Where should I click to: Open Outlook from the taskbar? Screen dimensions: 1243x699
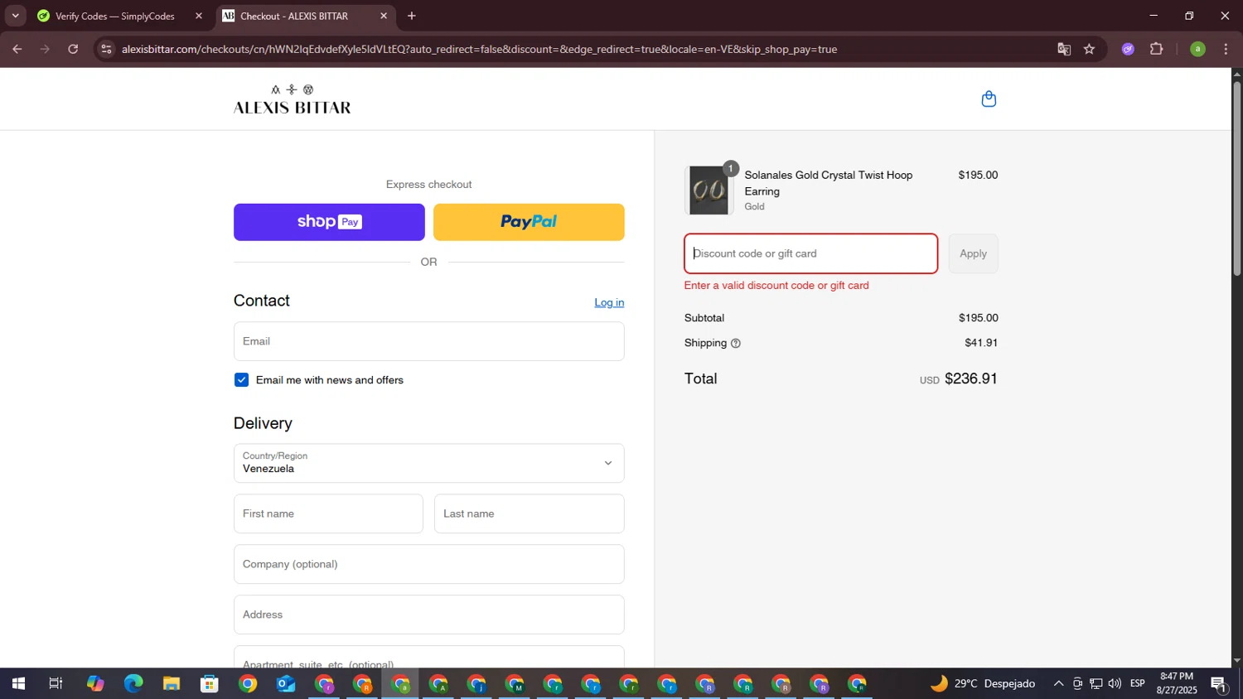tap(286, 684)
